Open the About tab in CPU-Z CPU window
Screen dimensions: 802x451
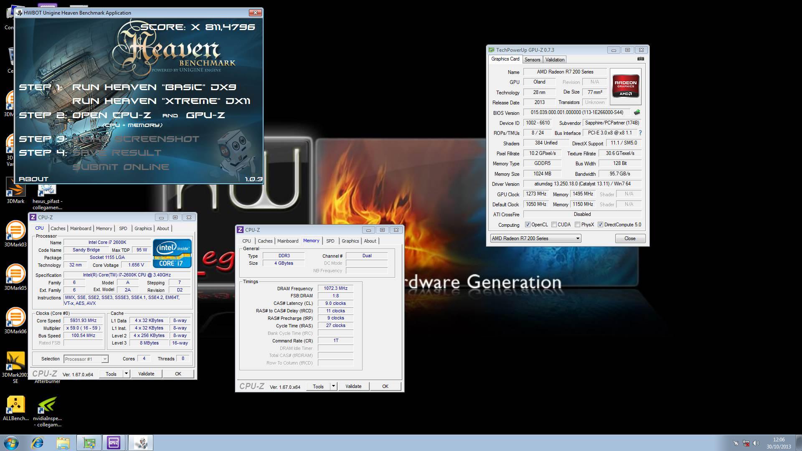[x=163, y=228]
